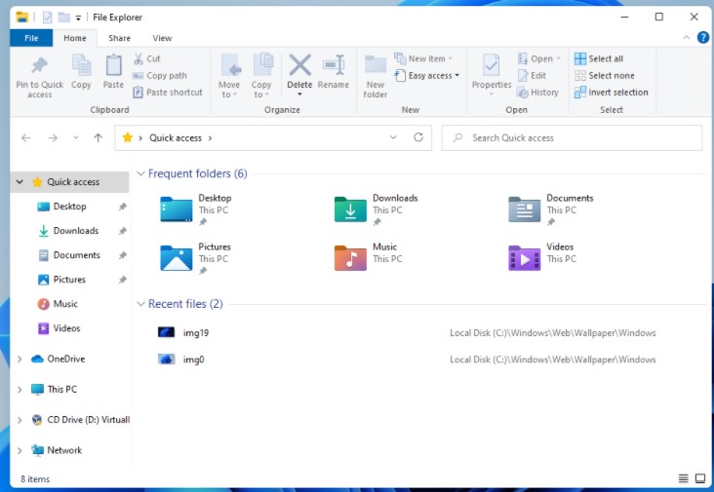Switch to Details view in status bar
714x492 pixels.
683,478
